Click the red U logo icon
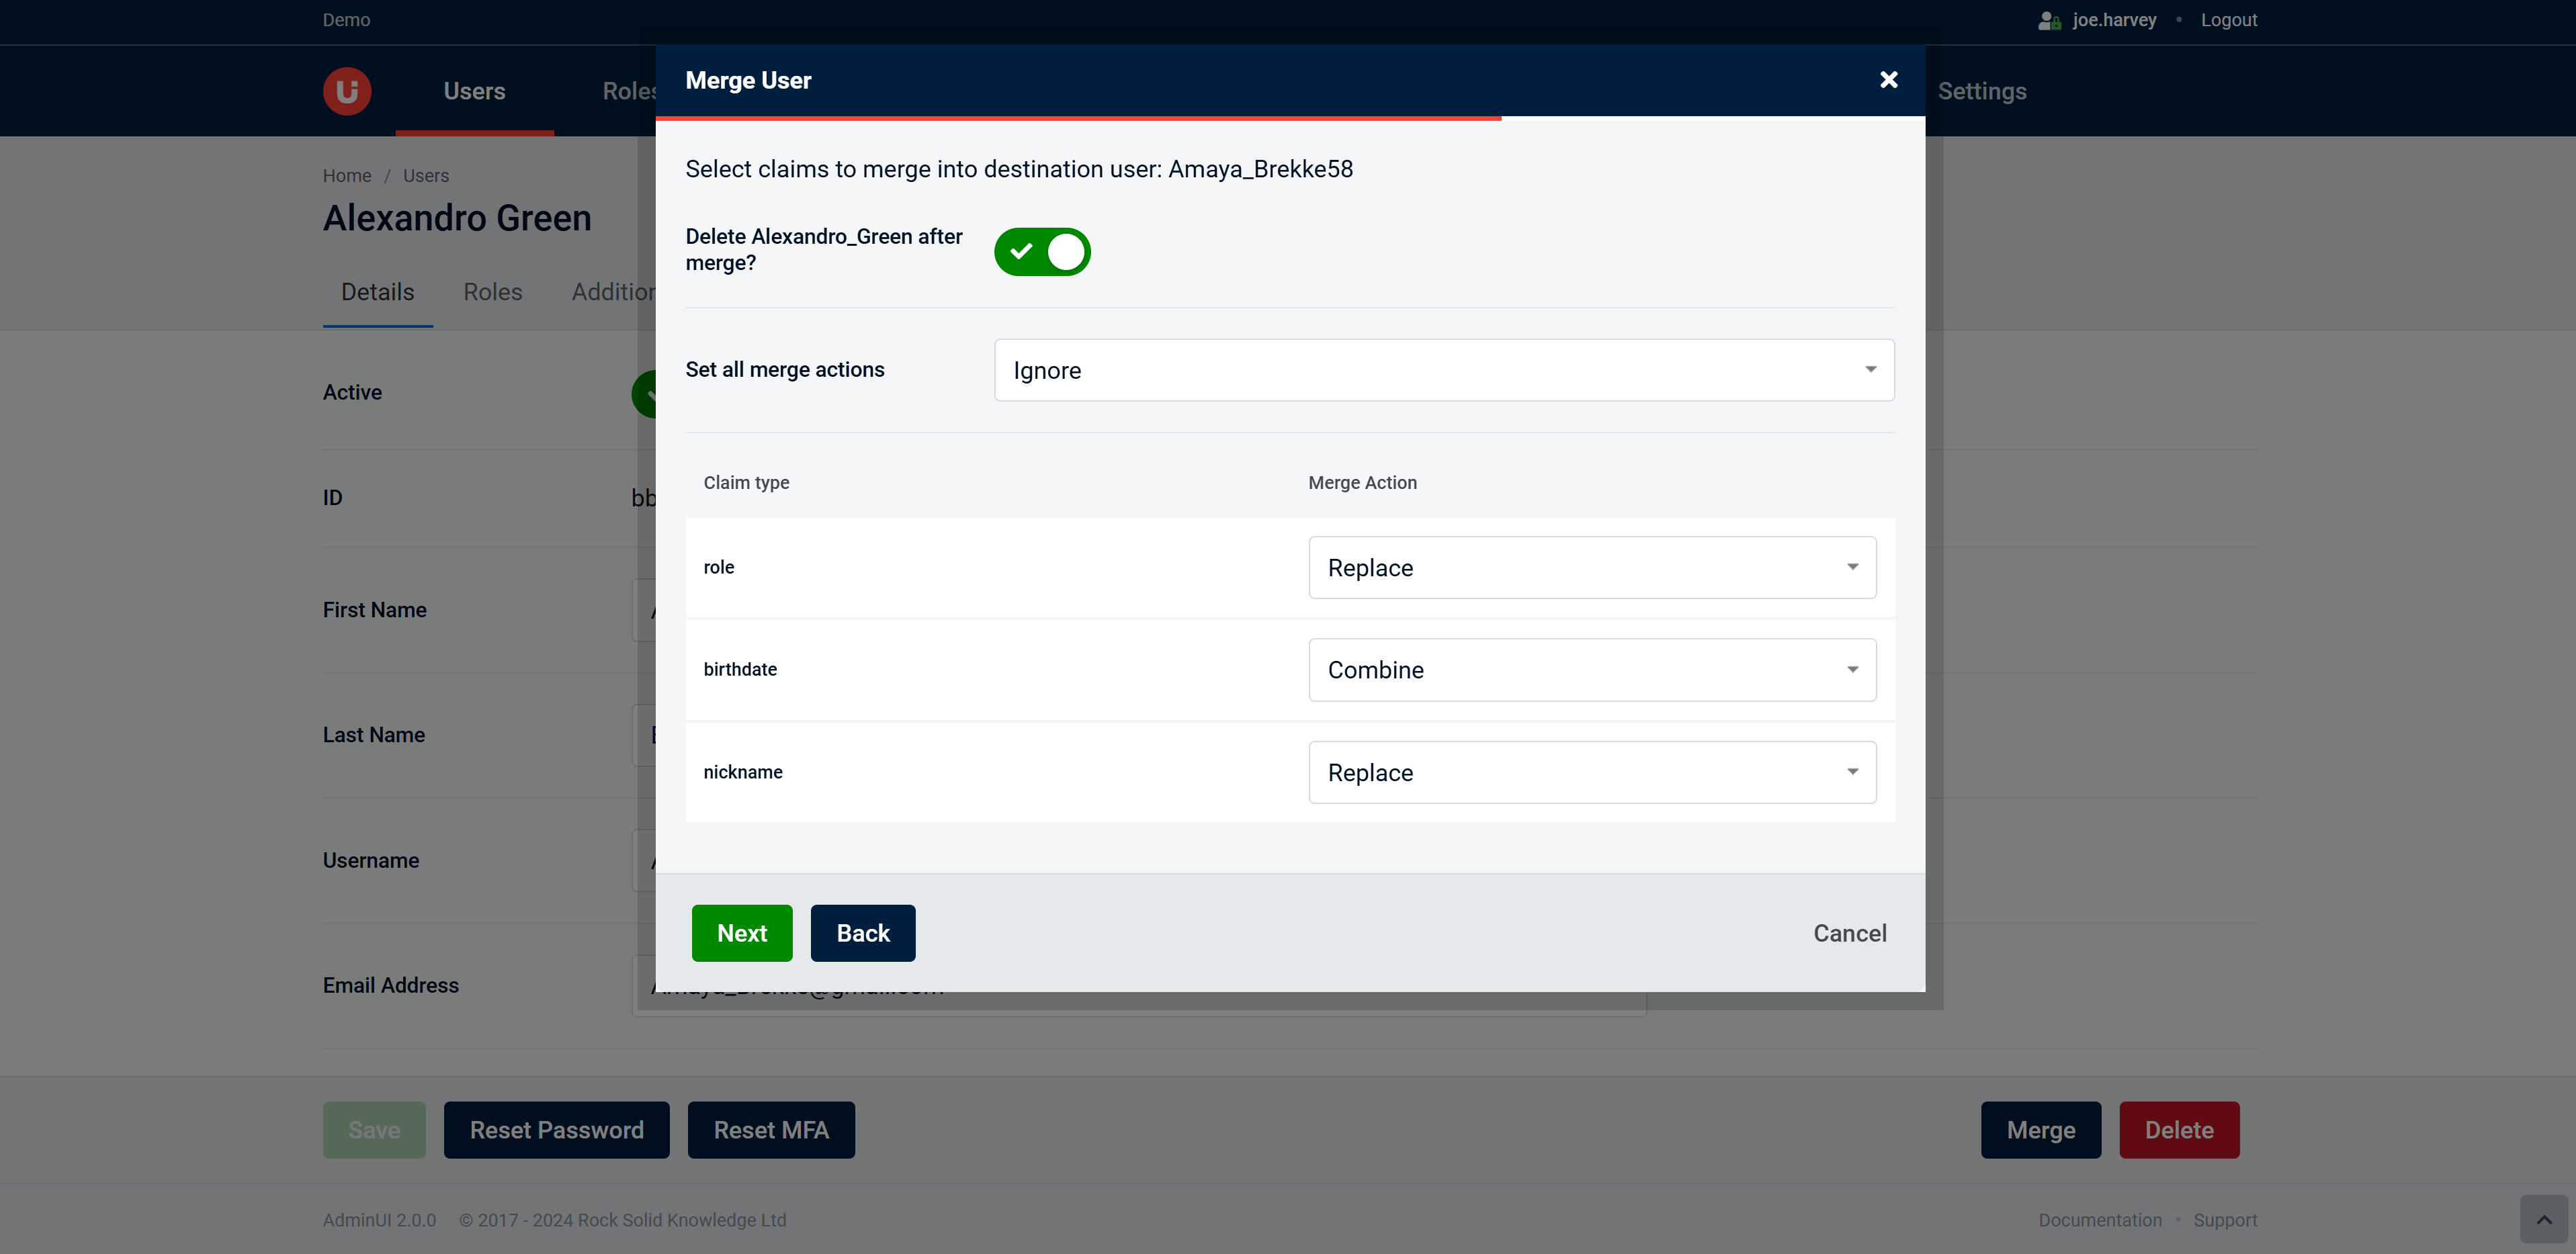The image size is (2576, 1254). point(347,91)
